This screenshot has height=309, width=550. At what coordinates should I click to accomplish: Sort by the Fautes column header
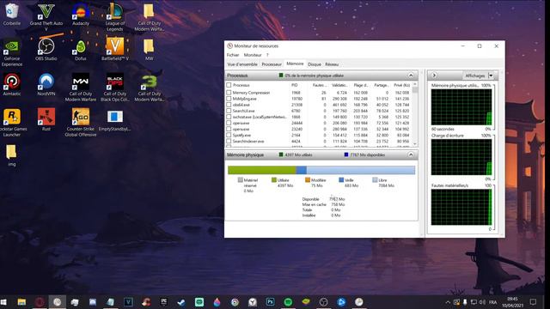(319, 85)
